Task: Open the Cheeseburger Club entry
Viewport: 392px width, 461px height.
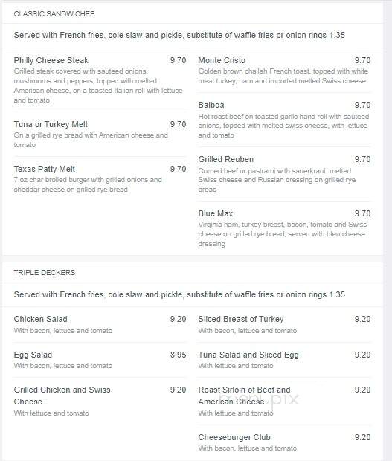Action: coord(234,437)
